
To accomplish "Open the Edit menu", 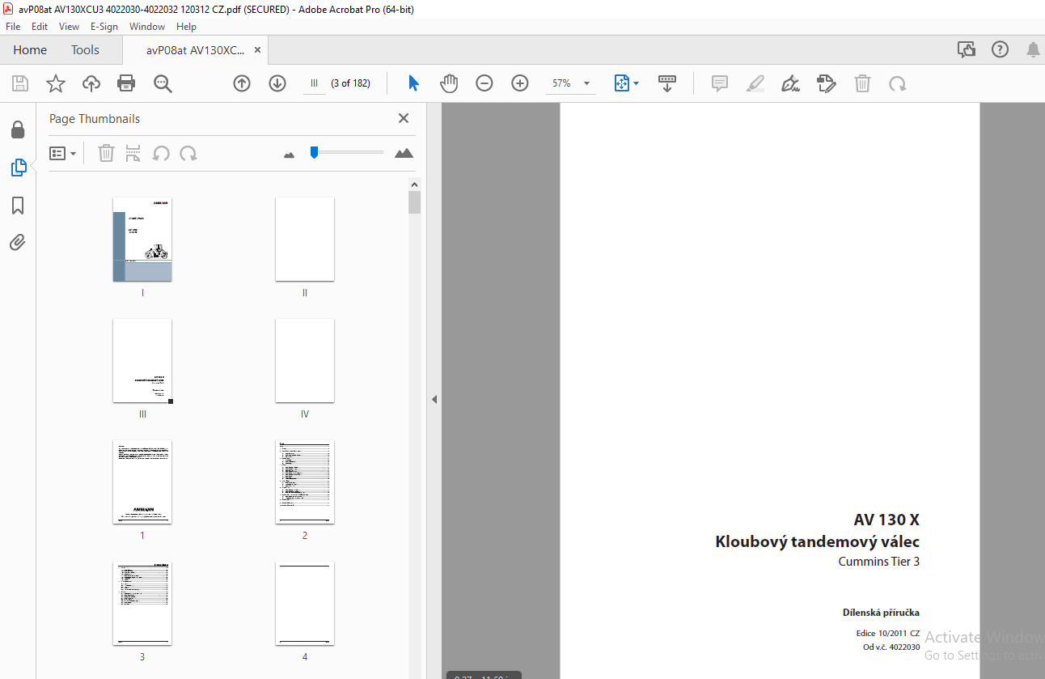I will (40, 27).
